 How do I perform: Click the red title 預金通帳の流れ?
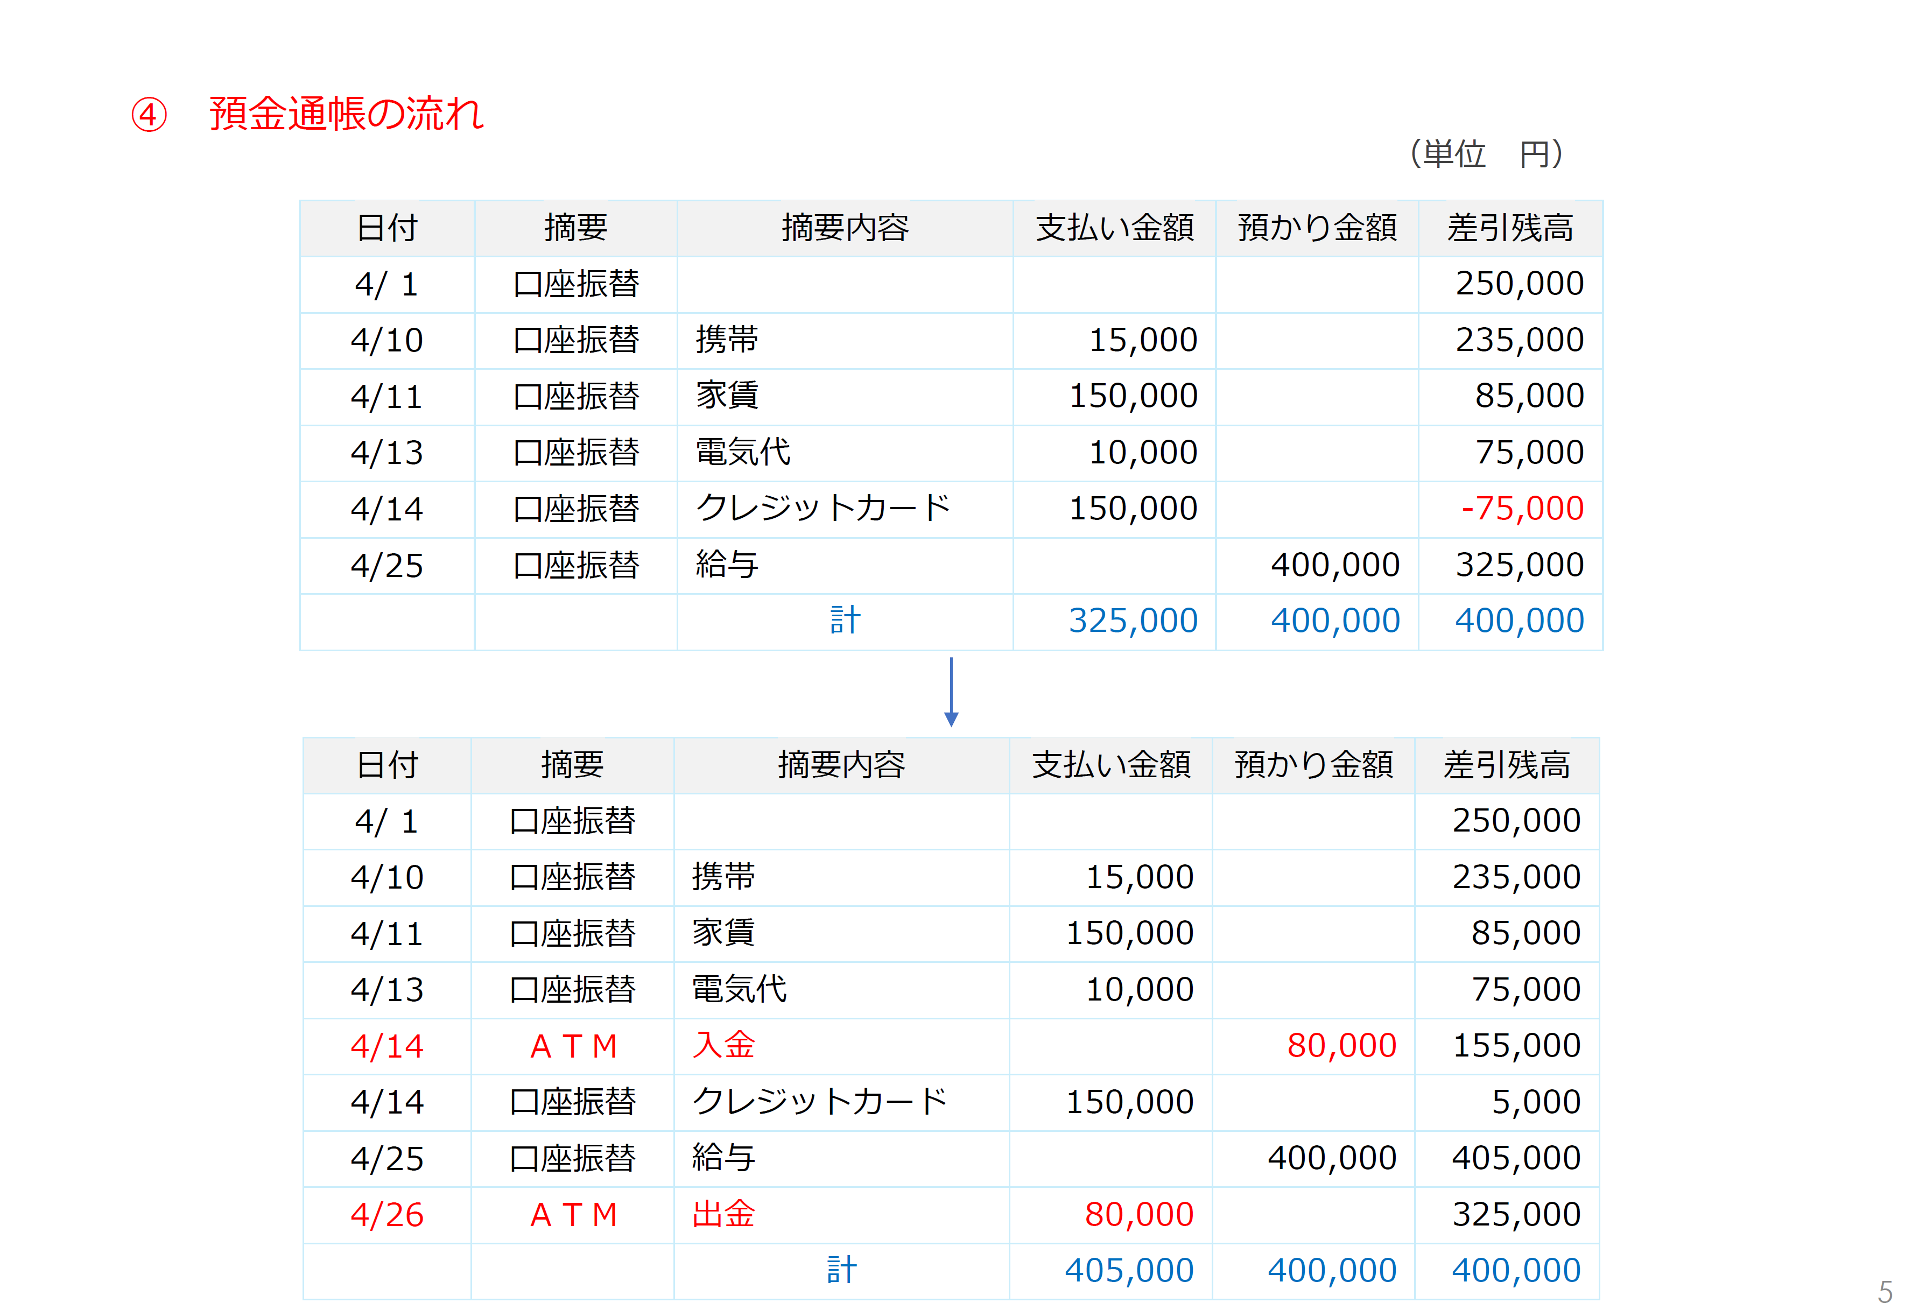(x=346, y=113)
